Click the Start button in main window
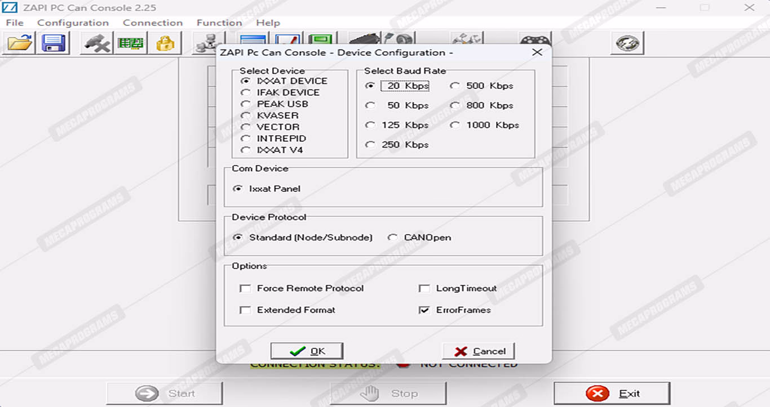This screenshot has height=407, width=770. point(165,393)
